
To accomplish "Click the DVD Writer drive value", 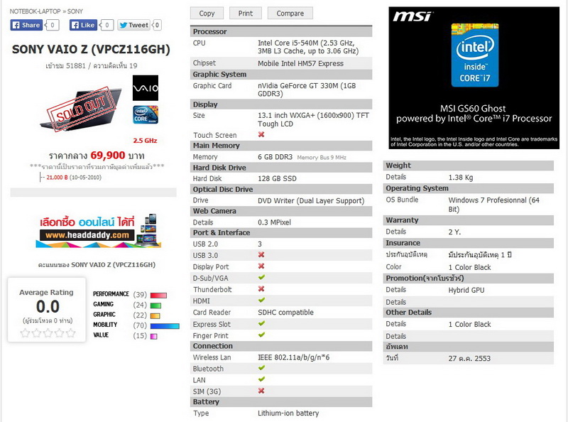I will coord(311,200).
